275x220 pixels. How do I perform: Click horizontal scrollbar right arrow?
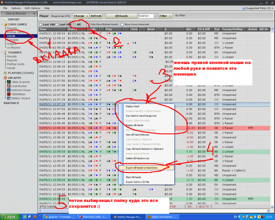268,211
